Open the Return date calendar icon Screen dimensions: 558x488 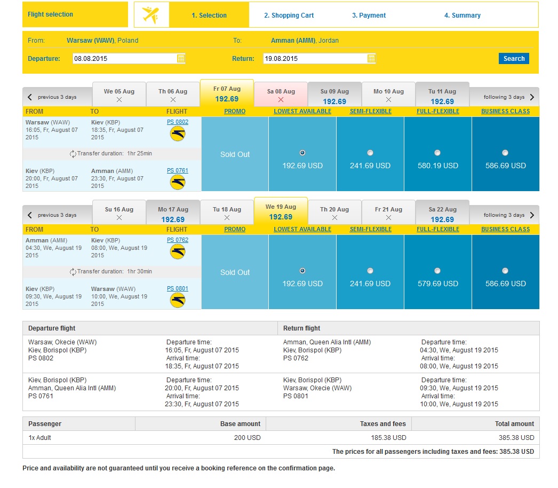pyautogui.click(x=371, y=58)
